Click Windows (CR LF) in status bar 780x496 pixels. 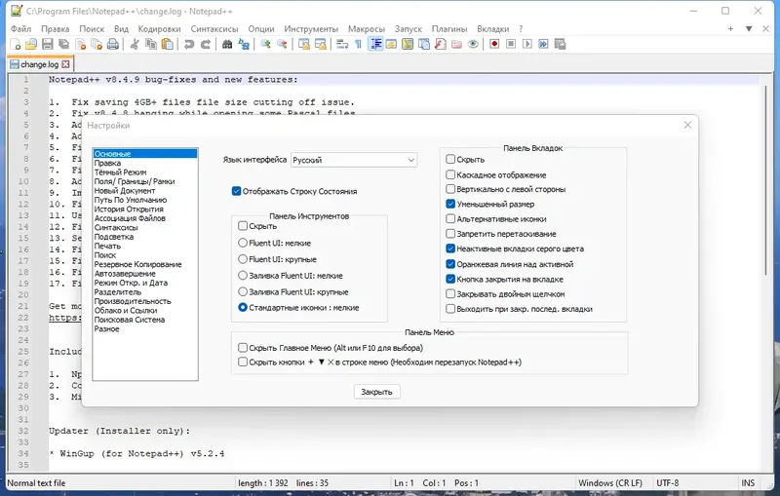point(610,483)
